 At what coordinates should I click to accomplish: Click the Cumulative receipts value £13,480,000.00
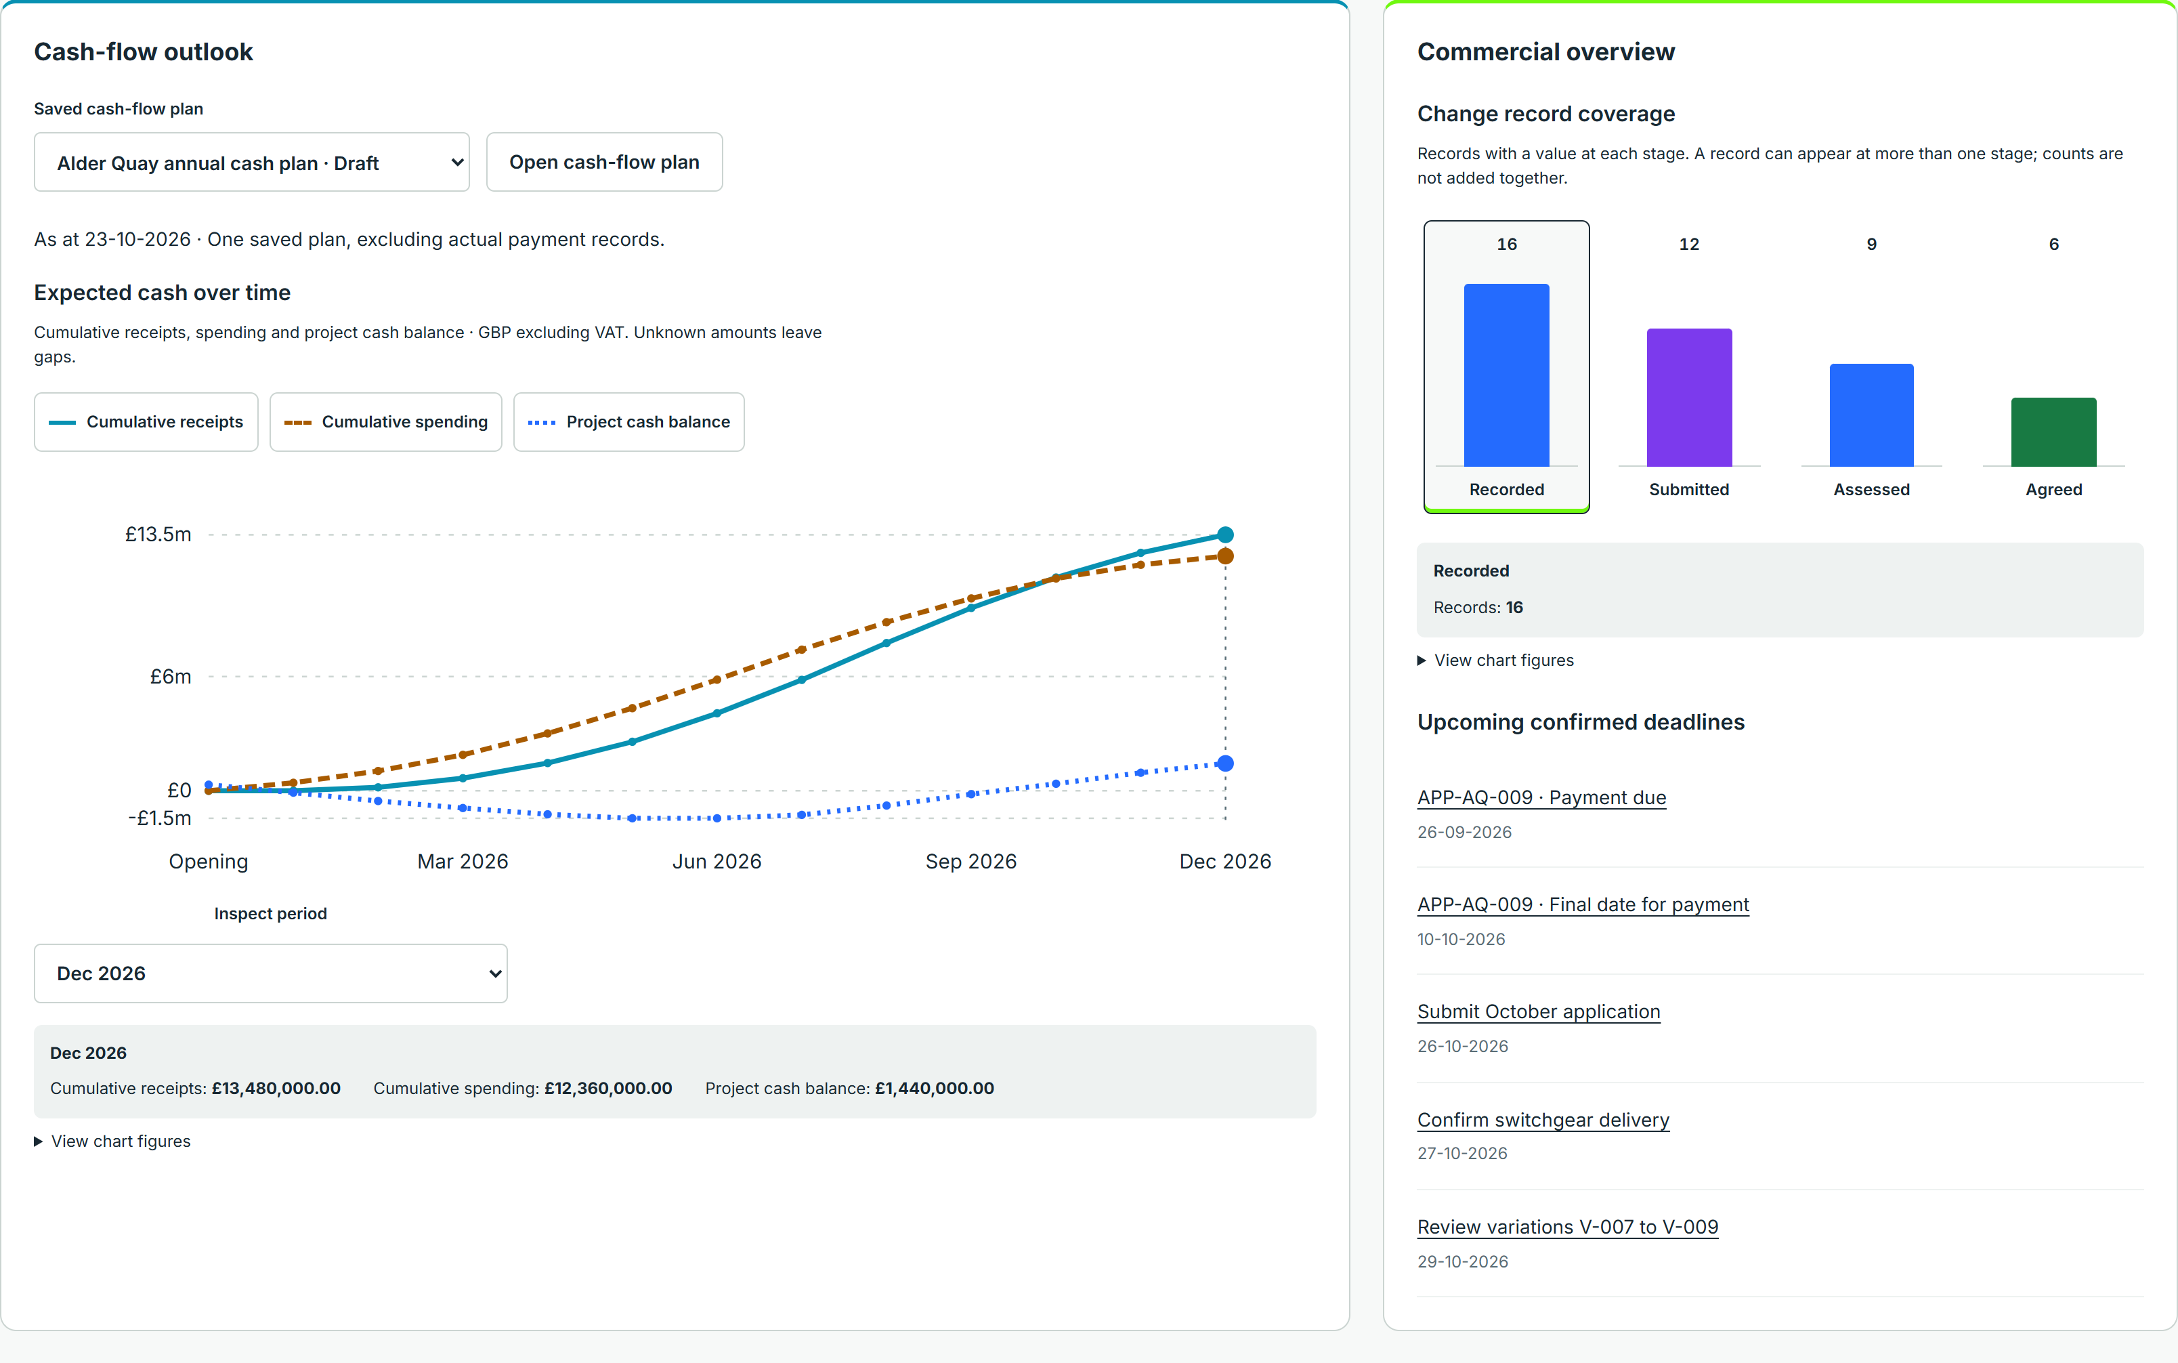click(x=276, y=1088)
